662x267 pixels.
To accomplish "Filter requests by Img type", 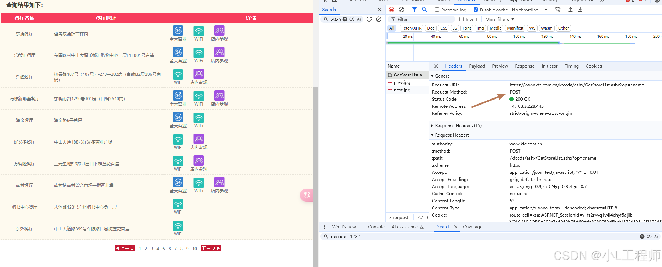I will coord(480,28).
